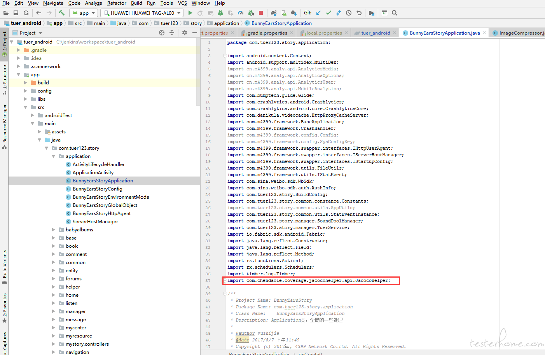Close the BunnyEarsStoryApplication.java tab
The height and width of the screenshot is (355, 545).
(x=484, y=33)
